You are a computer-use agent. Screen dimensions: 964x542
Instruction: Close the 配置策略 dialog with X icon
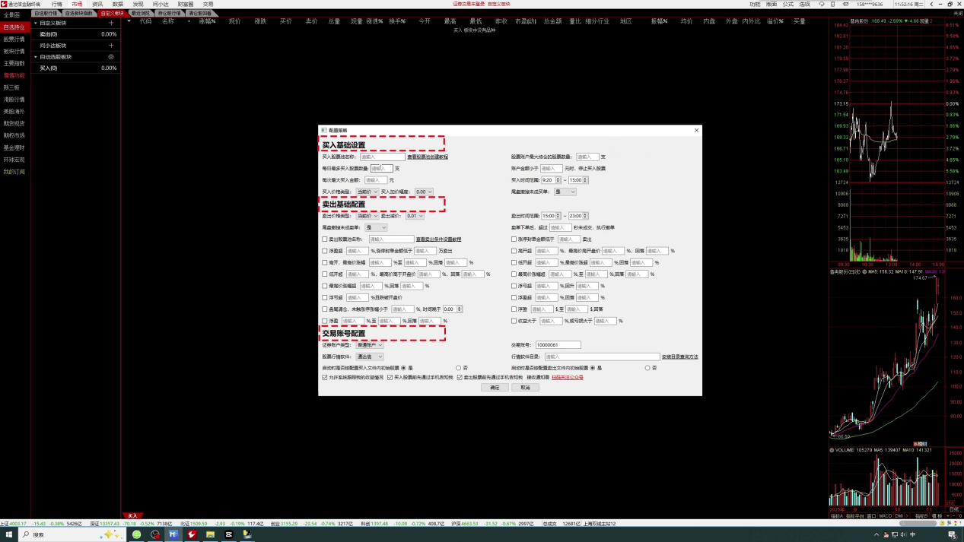tap(696, 131)
